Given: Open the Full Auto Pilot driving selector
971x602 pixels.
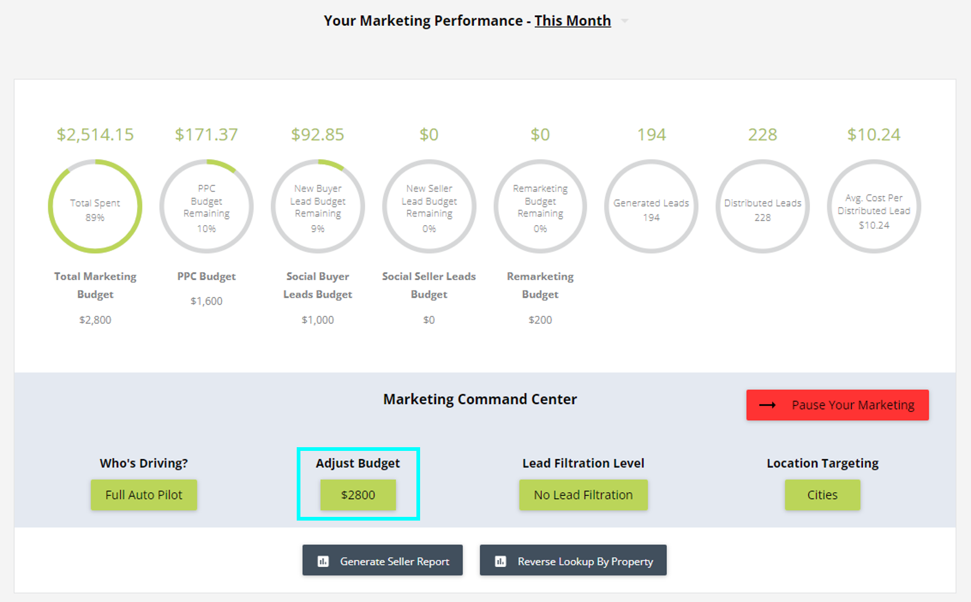Looking at the screenshot, I should (x=144, y=495).
